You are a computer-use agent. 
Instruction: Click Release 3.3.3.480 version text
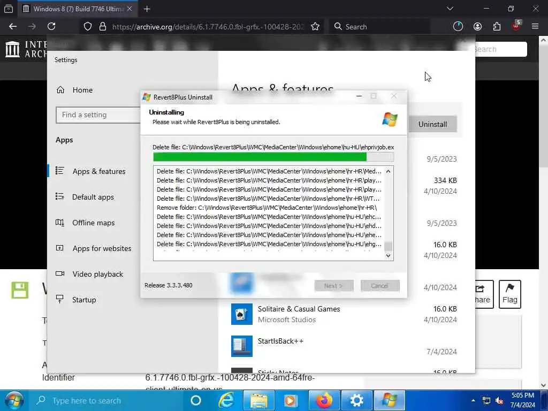tap(169, 285)
